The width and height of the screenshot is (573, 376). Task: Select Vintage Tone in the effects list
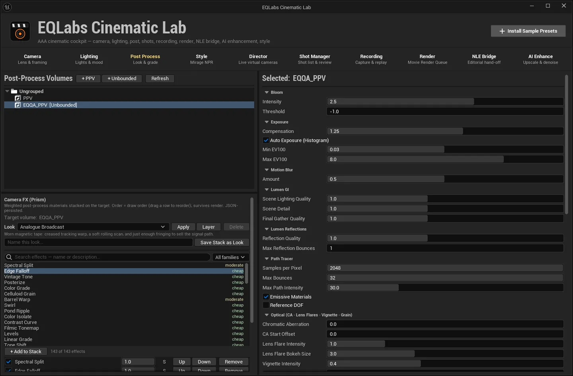click(x=124, y=277)
